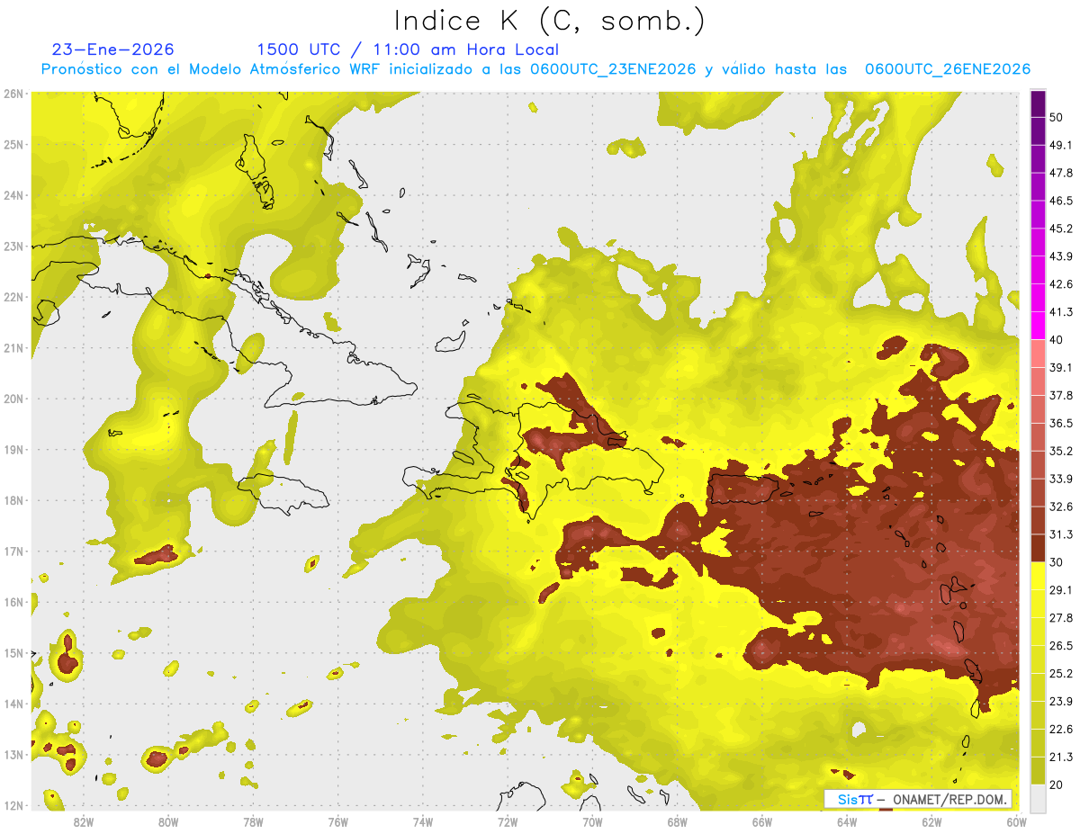Viewport: 1080px width, 834px height.
Task: Click the dark purple swatch above 50
Action: tap(1038, 102)
